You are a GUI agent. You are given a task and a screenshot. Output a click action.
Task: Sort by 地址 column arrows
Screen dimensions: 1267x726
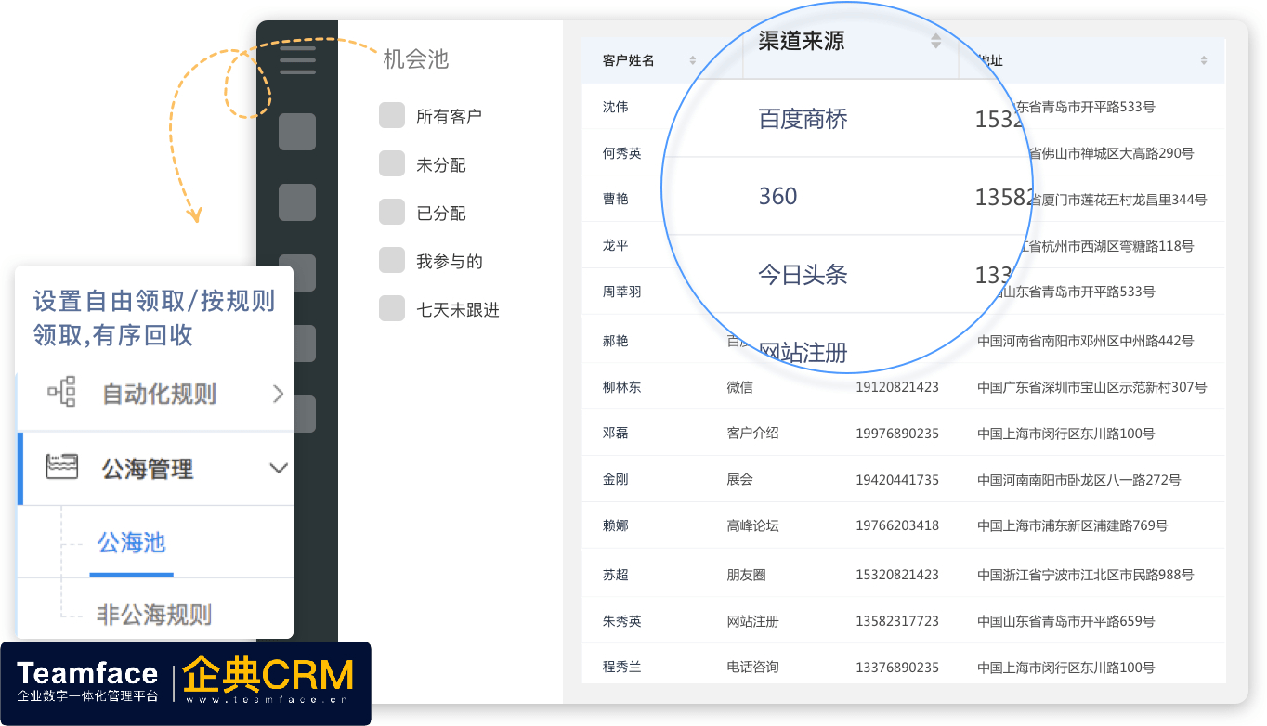(1204, 60)
